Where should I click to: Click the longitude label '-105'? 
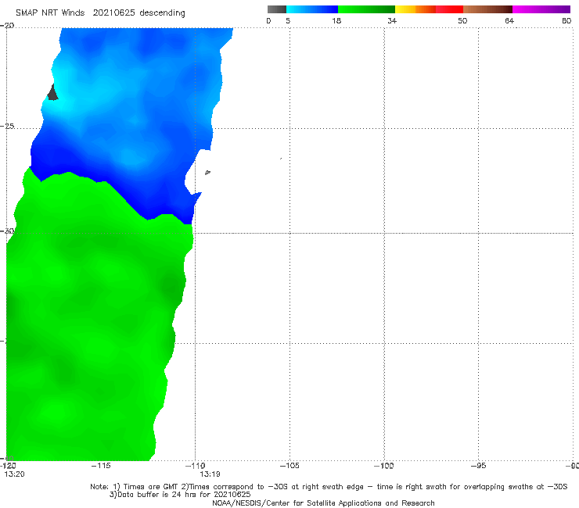click(x=289, y=466)
